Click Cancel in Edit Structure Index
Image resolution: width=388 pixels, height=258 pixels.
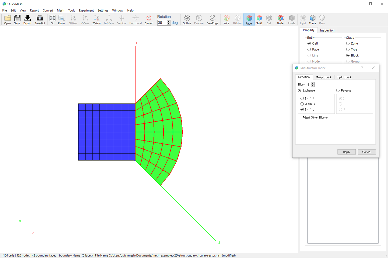pyautogui.click(x=367, y=152)
